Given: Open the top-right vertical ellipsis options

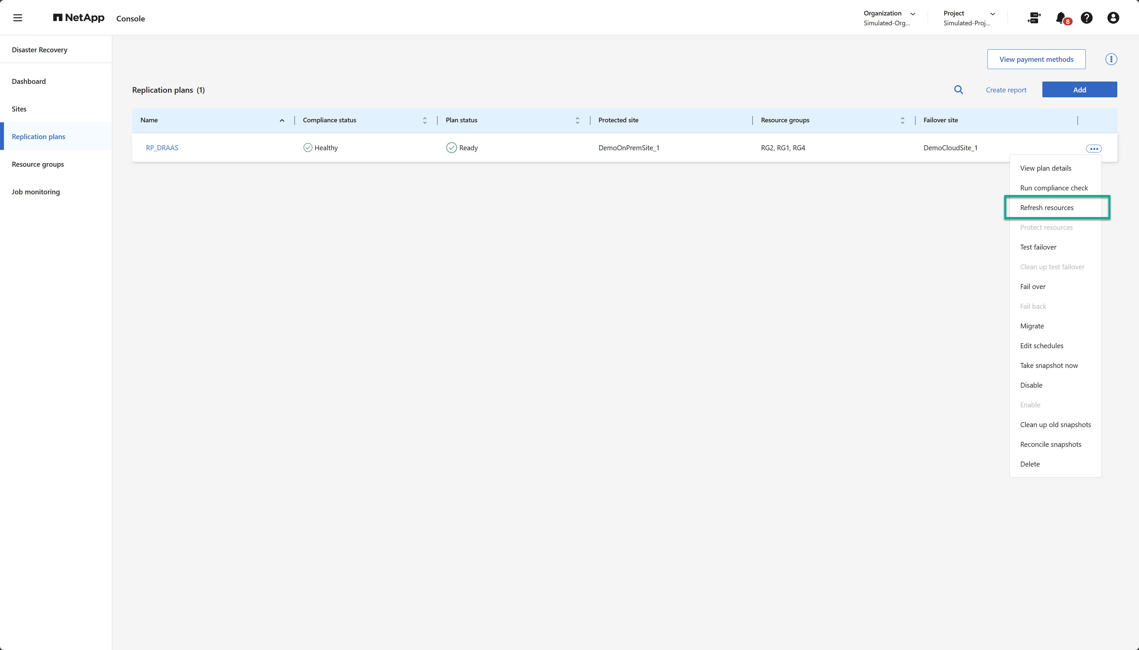Looking at the screenshot, I should (x=1111, y=60).
